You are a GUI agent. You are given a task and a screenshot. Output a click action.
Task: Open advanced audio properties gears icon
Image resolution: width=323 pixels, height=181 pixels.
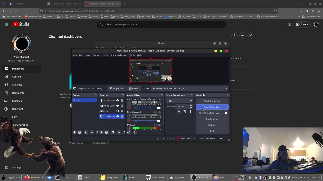(x=129, y=132)
